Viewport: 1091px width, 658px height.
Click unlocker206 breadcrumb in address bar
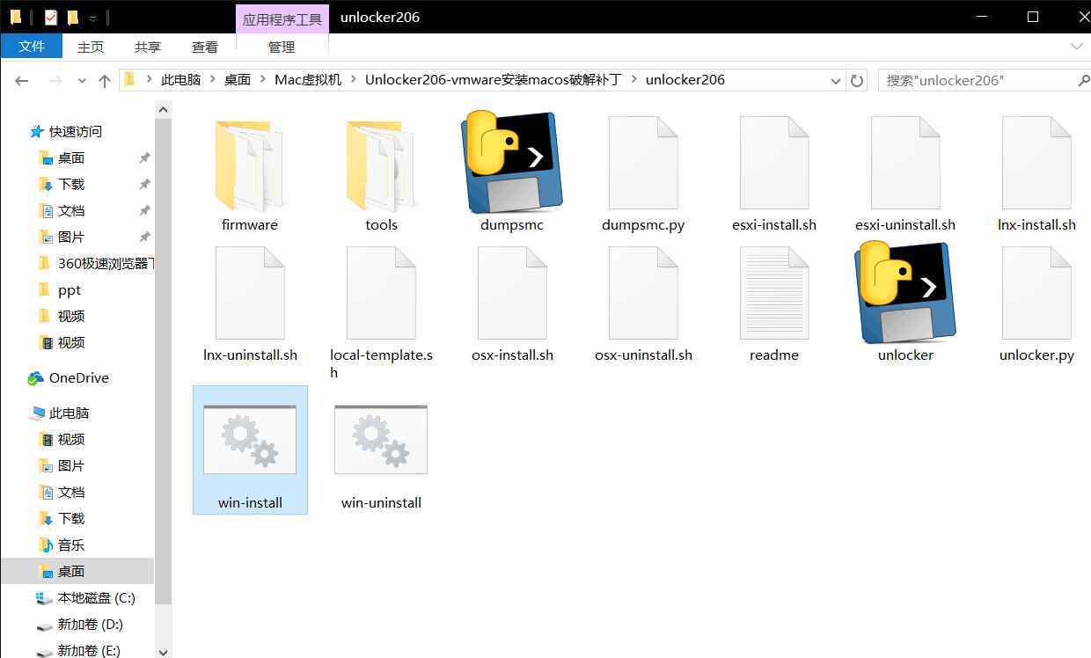(x=685, y=80)
